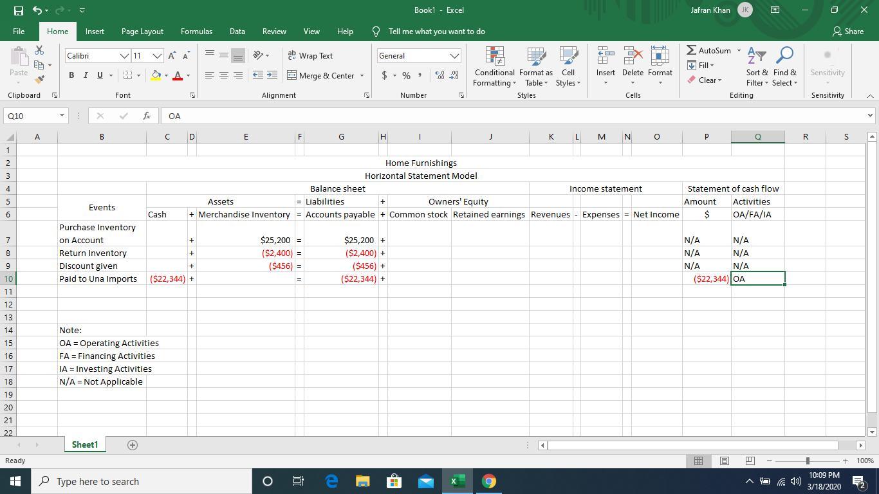Toggle Italic formatting

point(86,75)
